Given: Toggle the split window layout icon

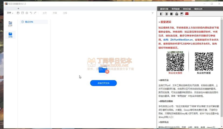Looking at the screenshot, I should 182,14.
